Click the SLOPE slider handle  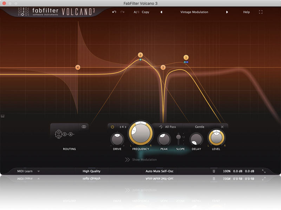coord(178,137)
